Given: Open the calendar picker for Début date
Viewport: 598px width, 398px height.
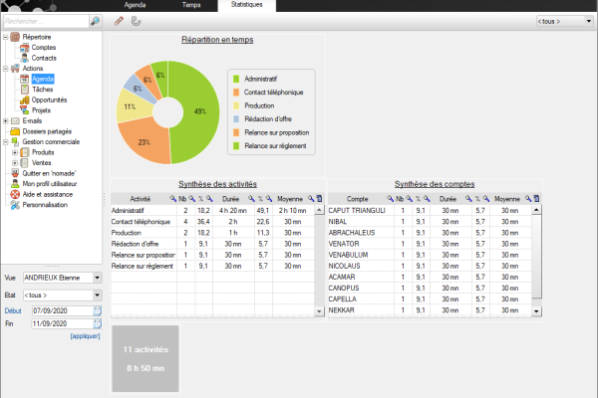Looking at the screenshot, I should [x=99, y=310].
